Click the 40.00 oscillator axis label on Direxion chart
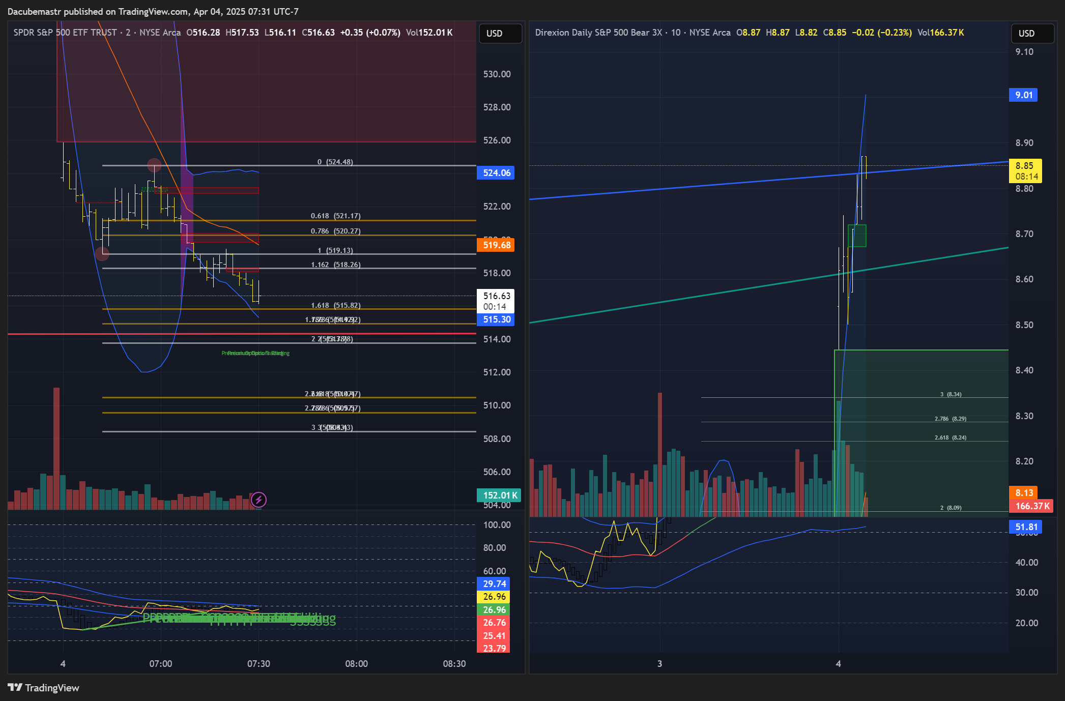This screenshot has height=701, width=1065. (1027, 563)
